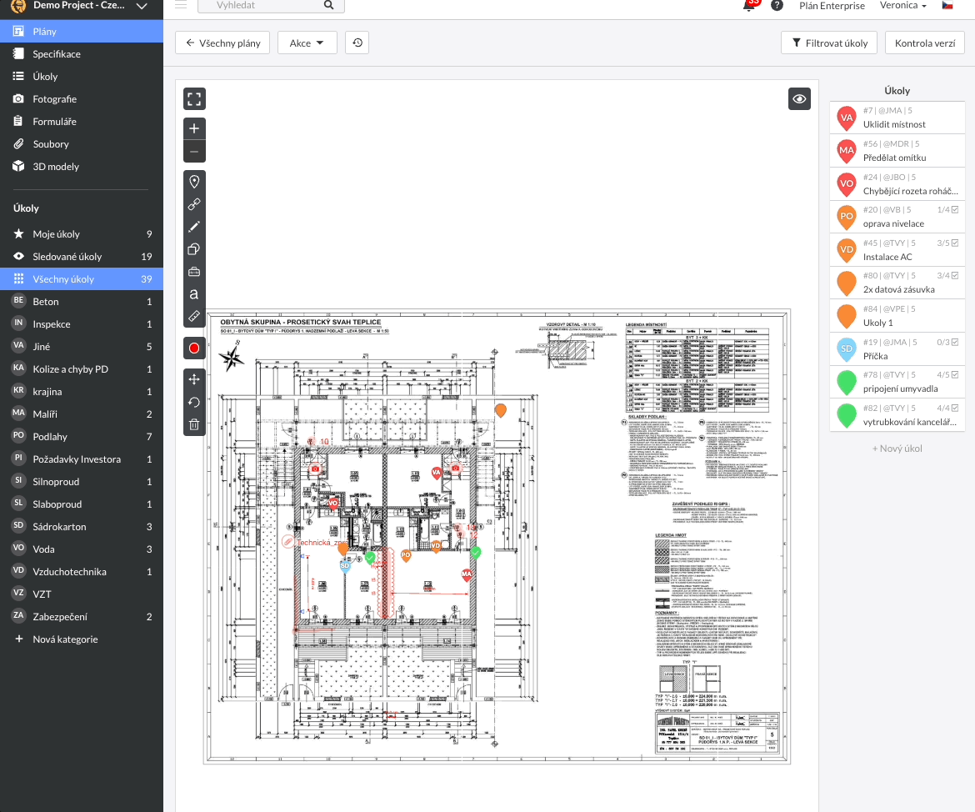This screenshot has width=975, height=812.
Task: Click the VA red pin on plan
Action: 437,473
